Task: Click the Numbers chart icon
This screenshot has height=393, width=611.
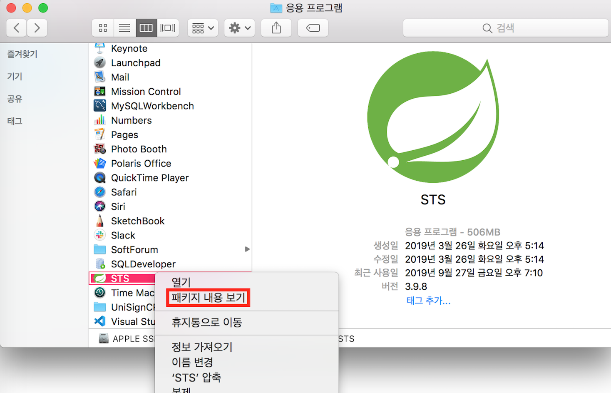Action: (100, 120)
